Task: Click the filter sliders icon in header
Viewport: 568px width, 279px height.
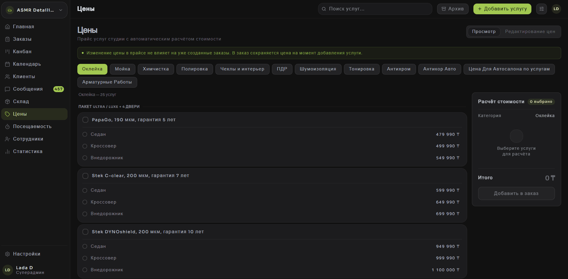Action: [x=542, y=9]
